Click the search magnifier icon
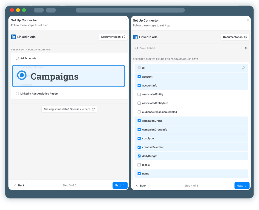This screenshot has width=259, height=210. tap(137, 48)
